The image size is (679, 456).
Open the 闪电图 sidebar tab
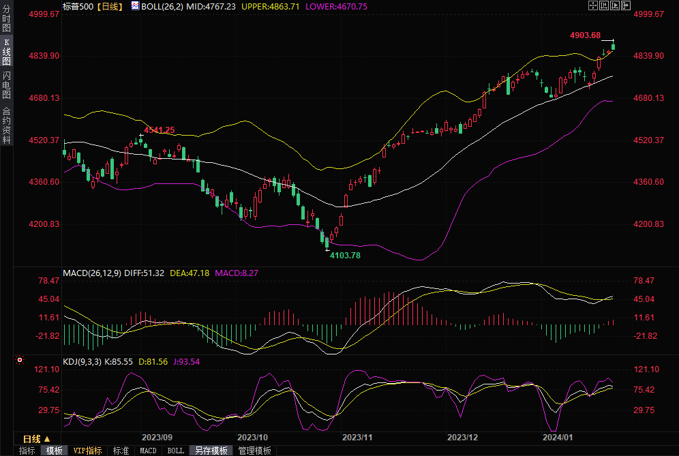[6, 85]
